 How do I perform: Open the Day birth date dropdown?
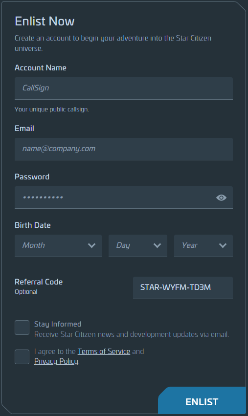(x=138, y=246)
